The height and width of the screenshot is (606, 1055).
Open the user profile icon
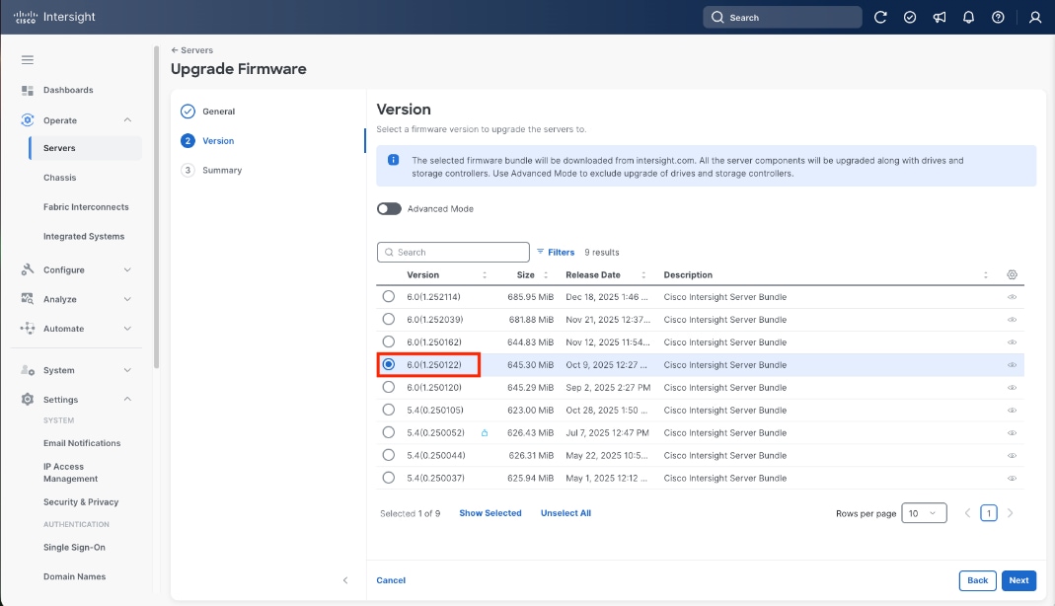coord(1035,18)
